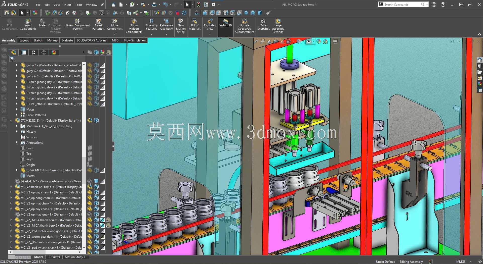Screen dimensions: 483x264
Task: Open Smart Fasteners tool
Action: point(98,24)
